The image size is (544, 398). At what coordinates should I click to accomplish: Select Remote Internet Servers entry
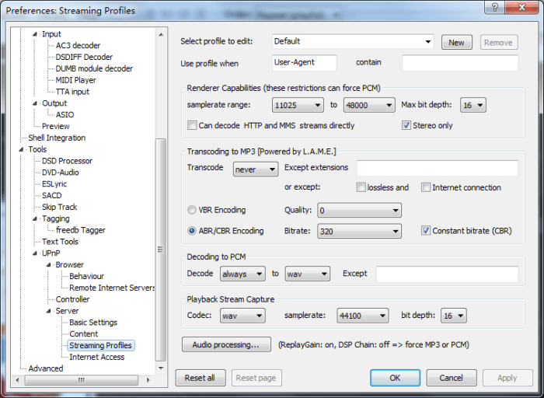(112, 288)
